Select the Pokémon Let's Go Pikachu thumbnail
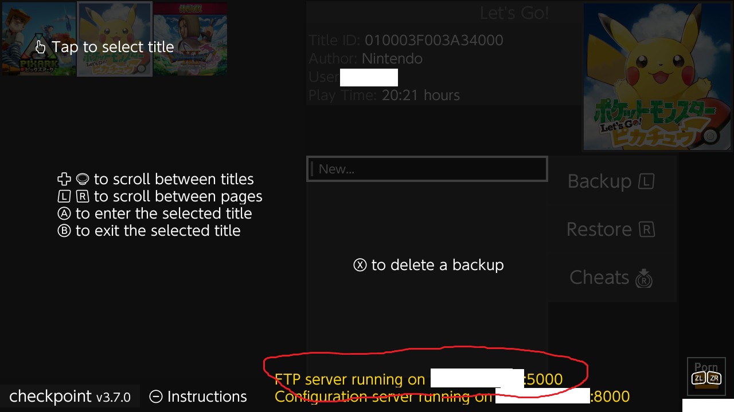This screenshot has width=734, height=412. click(x=115, y=39)
